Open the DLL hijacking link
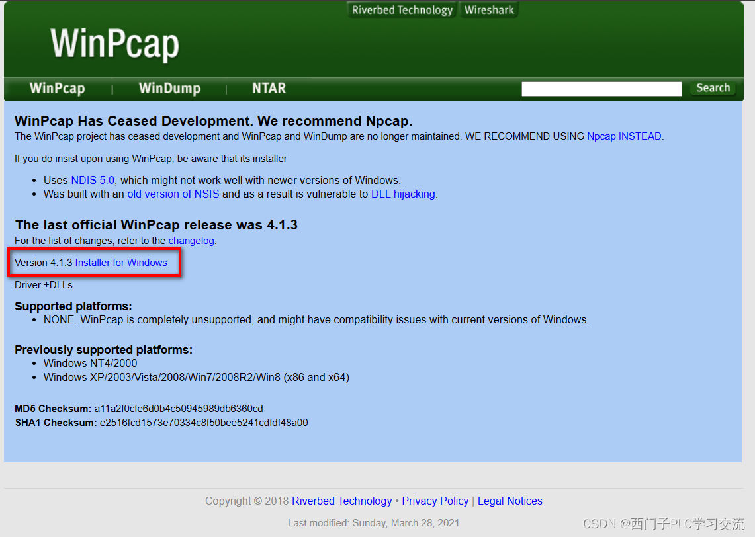755x537 pixels. pos(403,194)
